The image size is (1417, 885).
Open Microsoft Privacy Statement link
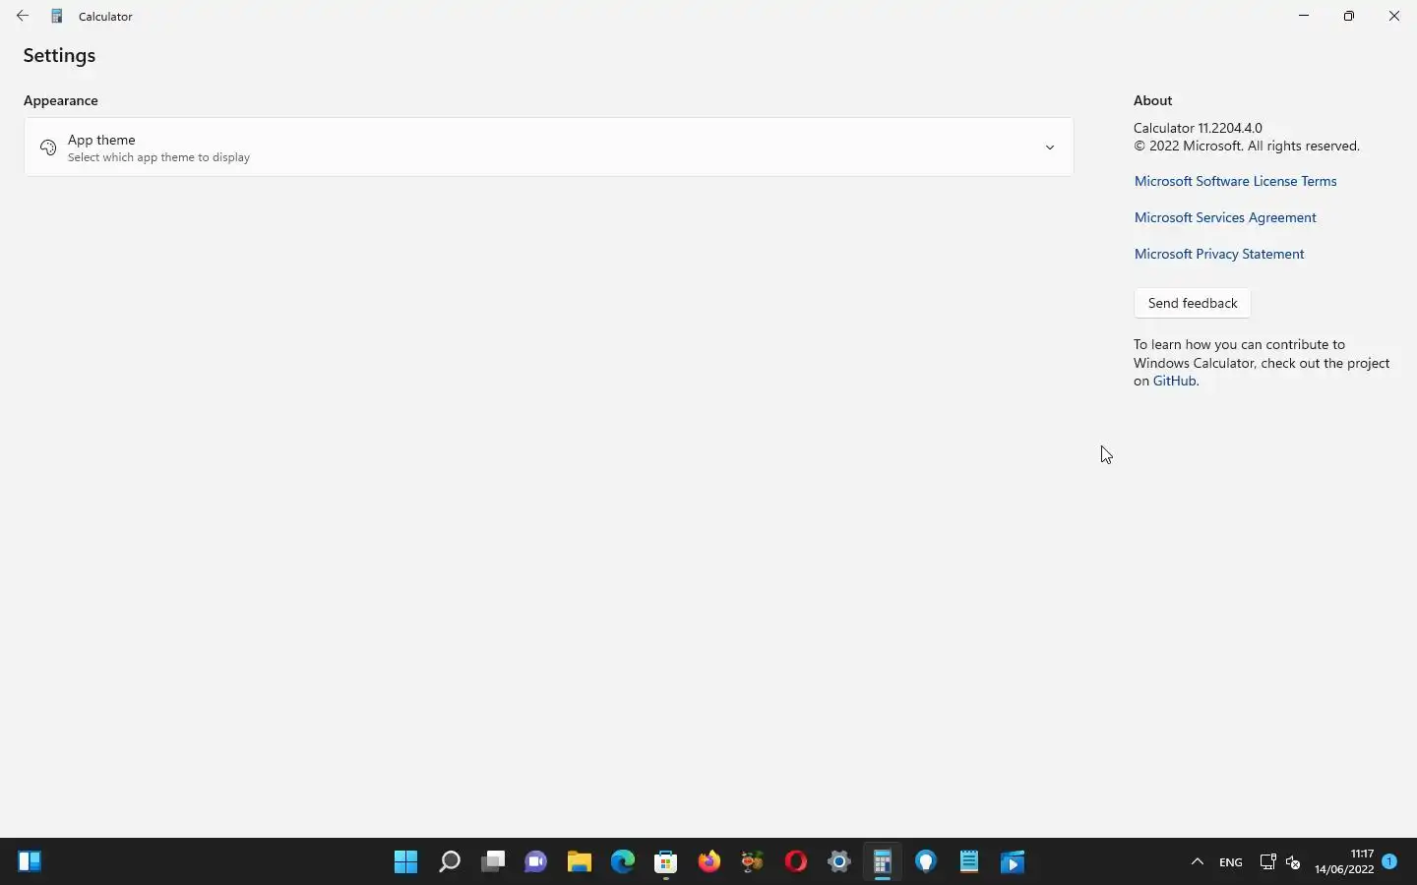pos(1219,254)
